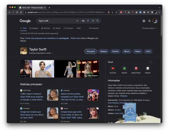Open the Wikipédia link

point(123,96)
